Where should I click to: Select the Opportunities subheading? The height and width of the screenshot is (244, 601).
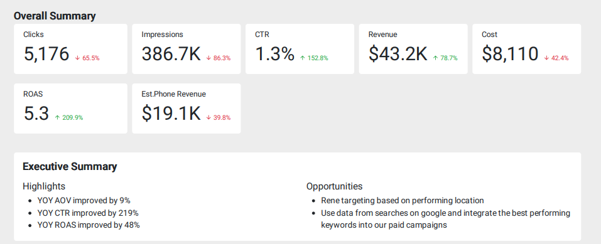334,186
